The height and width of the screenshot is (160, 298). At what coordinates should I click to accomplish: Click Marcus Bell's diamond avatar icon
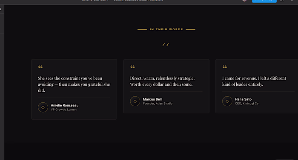coord(135,101)
